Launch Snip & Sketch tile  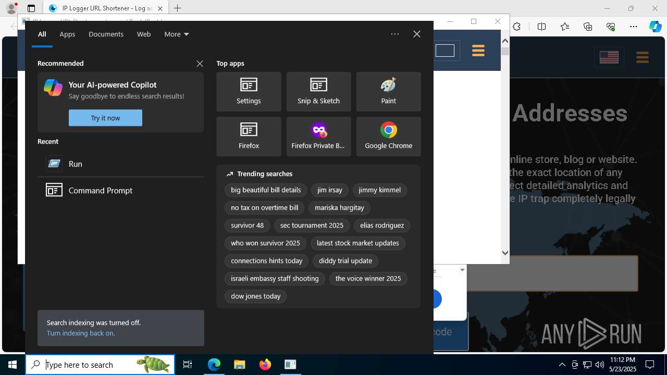click(318, 92)
